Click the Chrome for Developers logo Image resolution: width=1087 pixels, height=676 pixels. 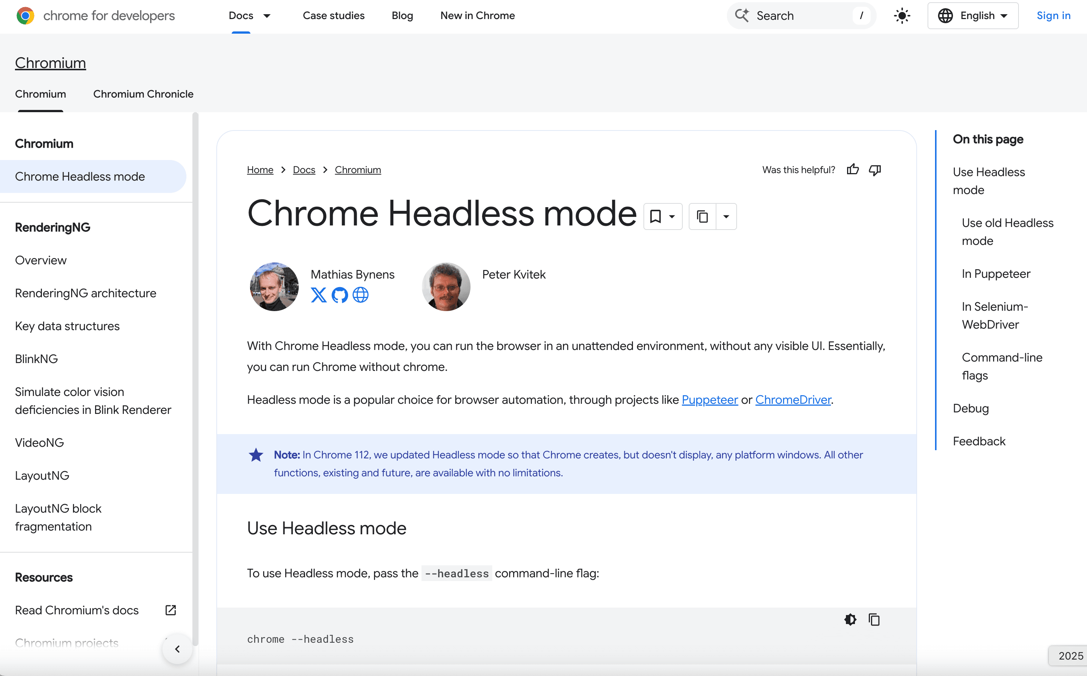[25, 16]
